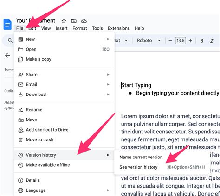The width and height of the screenshot is (220, 196).
Task: Toggle bold formatting
Action: click(x=201, y=41)
